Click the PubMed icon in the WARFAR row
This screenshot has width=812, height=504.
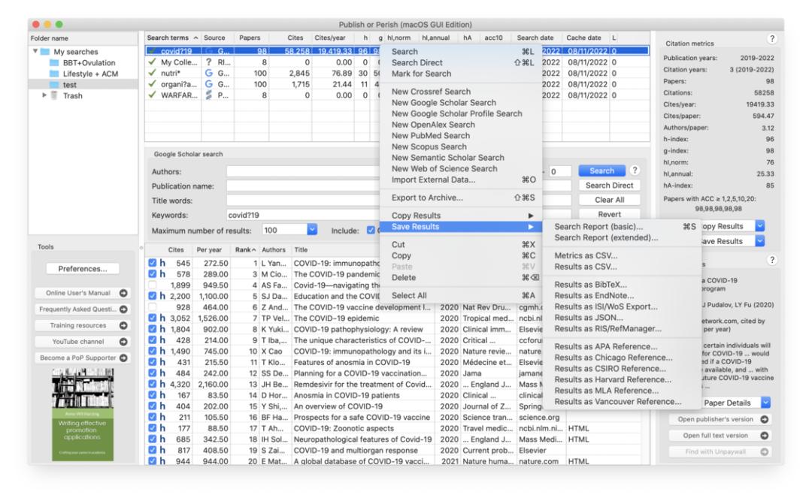click(x=208, y=95)
